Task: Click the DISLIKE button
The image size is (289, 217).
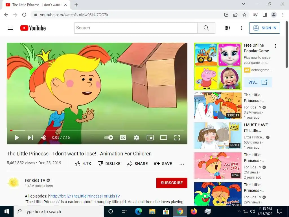Action: click(x=109, y=164)
